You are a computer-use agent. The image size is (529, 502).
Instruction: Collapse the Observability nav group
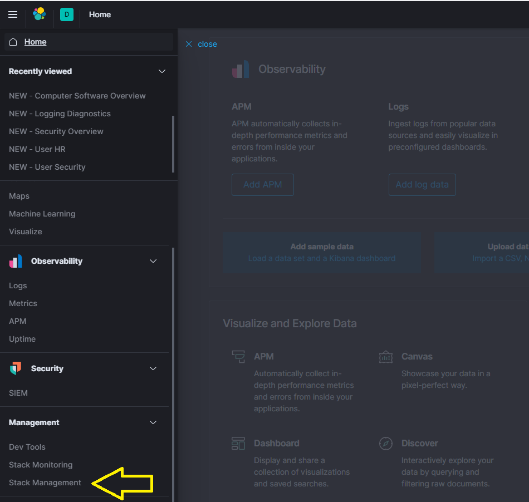(153, 261)
